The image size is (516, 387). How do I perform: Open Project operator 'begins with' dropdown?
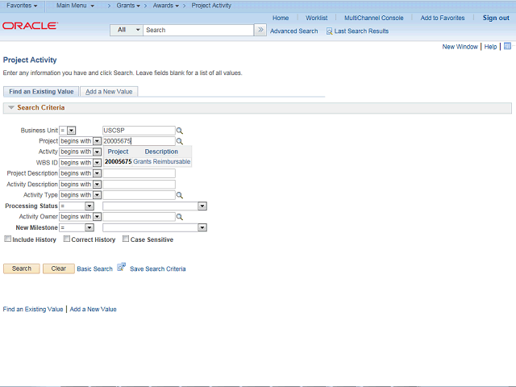click(97, 141)
